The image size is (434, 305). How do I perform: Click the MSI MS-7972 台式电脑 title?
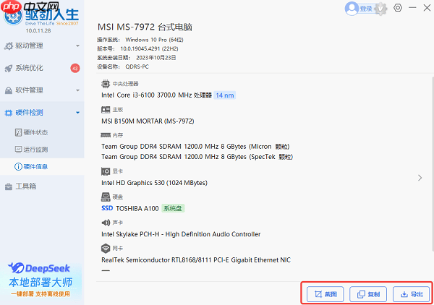tap(145, 27)
